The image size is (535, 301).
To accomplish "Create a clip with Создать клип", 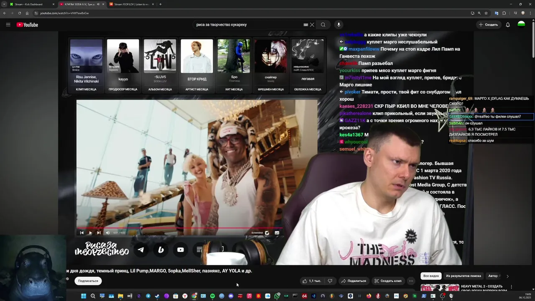I will 388,281.
